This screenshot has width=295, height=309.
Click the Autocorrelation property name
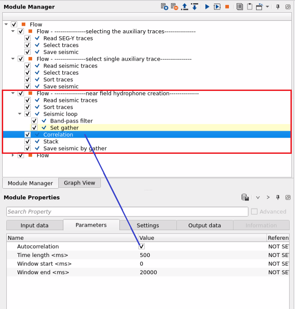tap(38, 246)
